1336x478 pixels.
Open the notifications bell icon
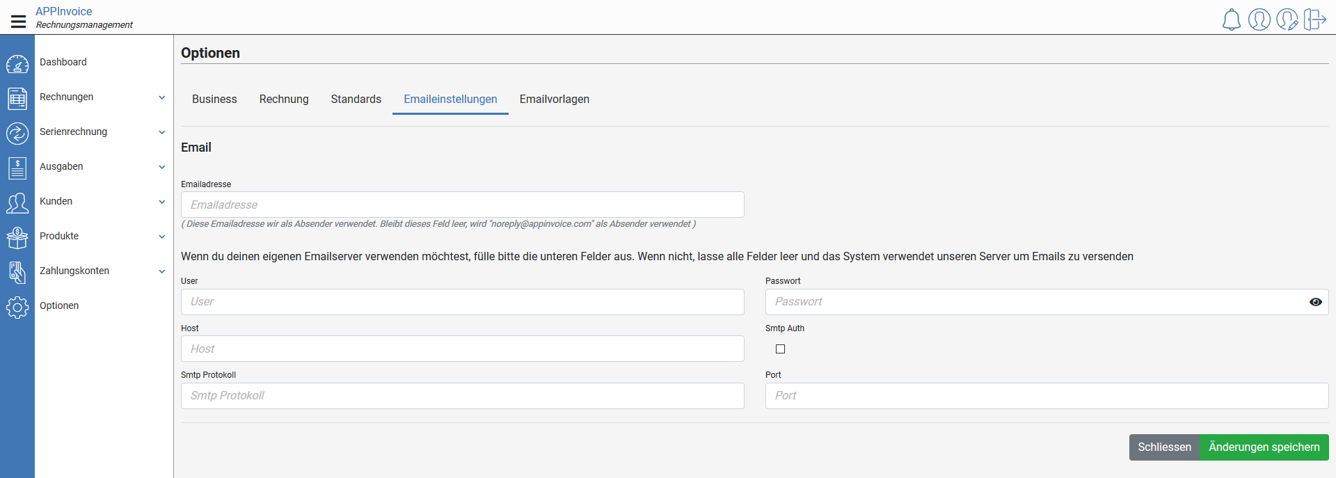pos(1232,19)
